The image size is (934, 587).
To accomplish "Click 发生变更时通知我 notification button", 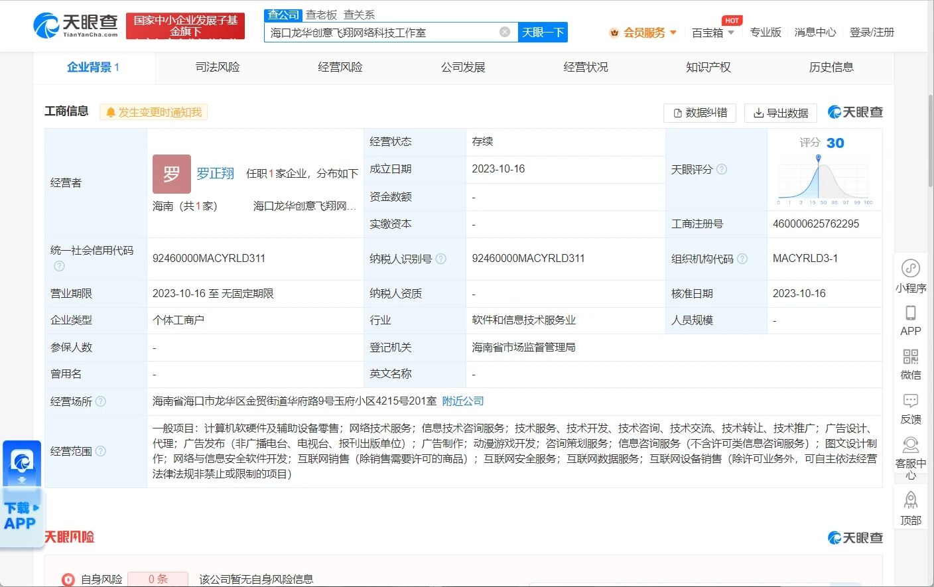I will click(x=154, y=112).
